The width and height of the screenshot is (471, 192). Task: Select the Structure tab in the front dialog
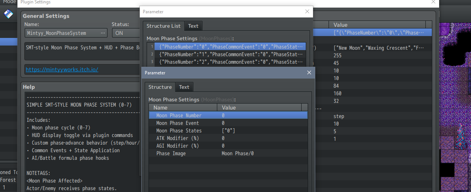[x=160, y=87]
